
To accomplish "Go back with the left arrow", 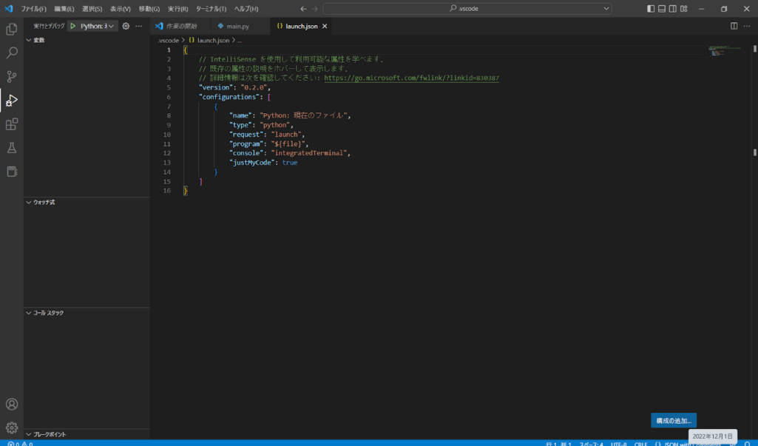I will click(304, 9).
